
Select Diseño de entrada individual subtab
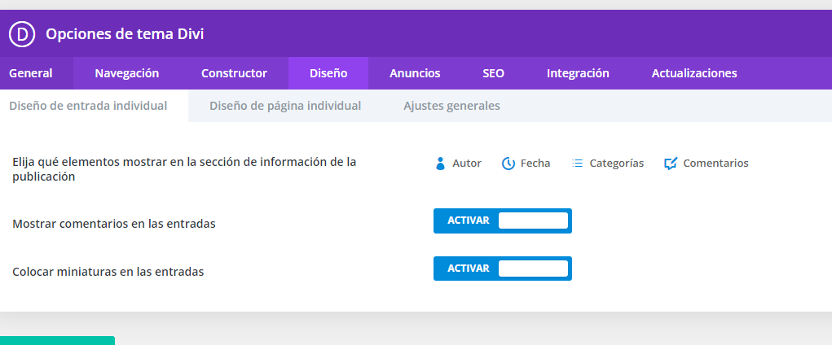tap(88, 106)
